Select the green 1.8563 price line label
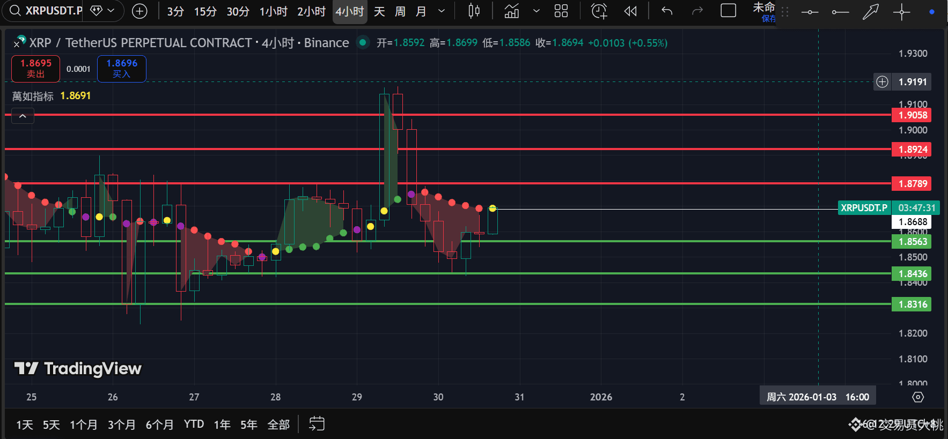948x439 pixels. pos(911,241)
